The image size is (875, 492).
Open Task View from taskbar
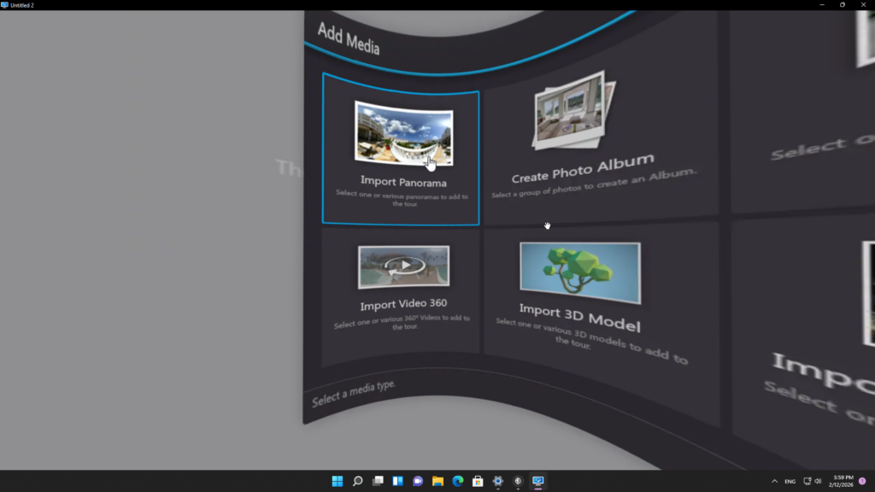(378, 481)
